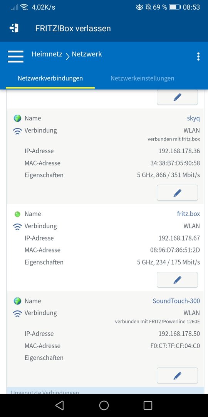Tap the FRITZ!Box verlassen exit icon

point(14,28)
